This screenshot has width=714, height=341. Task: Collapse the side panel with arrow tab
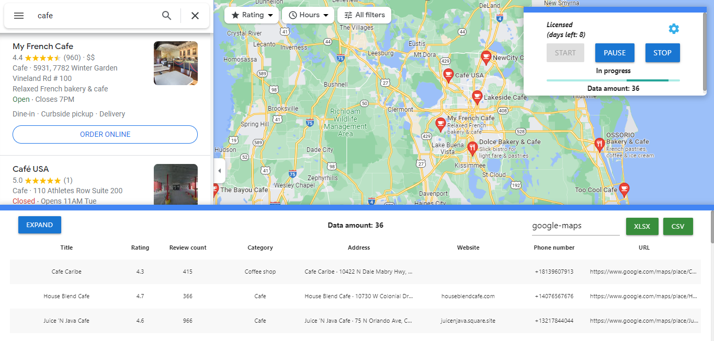click(x=220, y=171)
